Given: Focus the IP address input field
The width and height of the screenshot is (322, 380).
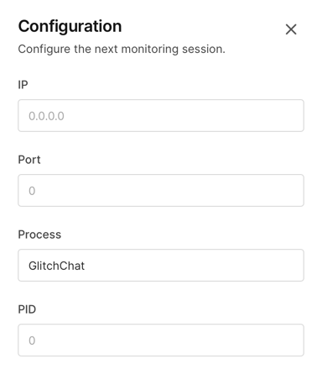Looking at the screenshot, I should pos(161,115).
